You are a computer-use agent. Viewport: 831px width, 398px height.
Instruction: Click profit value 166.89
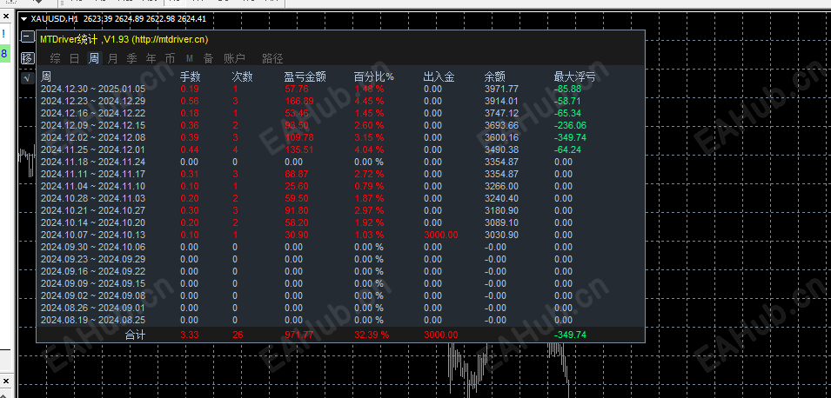tap(299, 101)
